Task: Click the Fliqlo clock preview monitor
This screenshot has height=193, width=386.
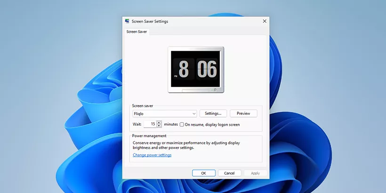Action: pos(196,70)
